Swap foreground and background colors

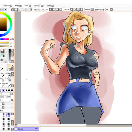tap(12, 65)
